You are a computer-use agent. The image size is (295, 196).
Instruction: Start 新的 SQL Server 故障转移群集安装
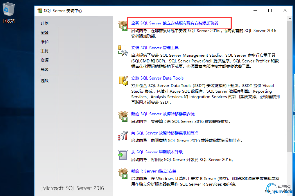[x=163, y=114]
